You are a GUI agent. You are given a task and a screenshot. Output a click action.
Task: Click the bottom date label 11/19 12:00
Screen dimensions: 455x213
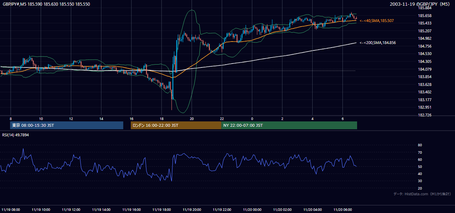point(71,209)
